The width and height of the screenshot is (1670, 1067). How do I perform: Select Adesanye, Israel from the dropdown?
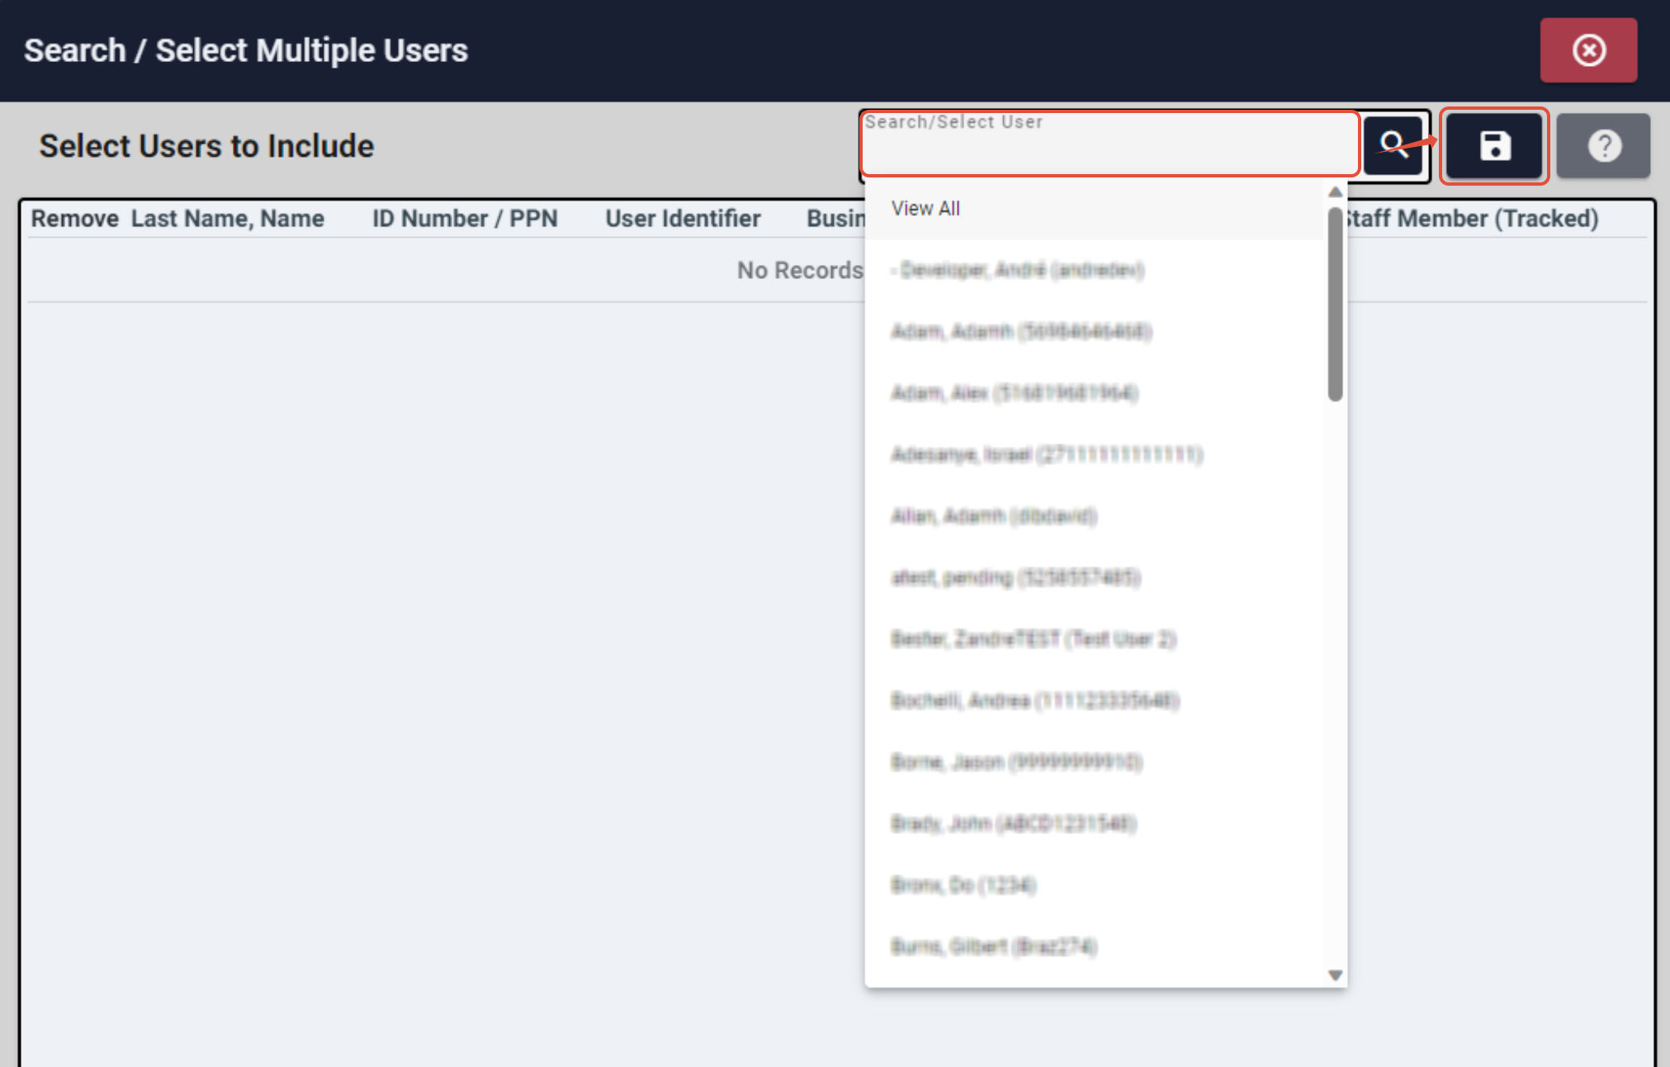pos(1047,455)
